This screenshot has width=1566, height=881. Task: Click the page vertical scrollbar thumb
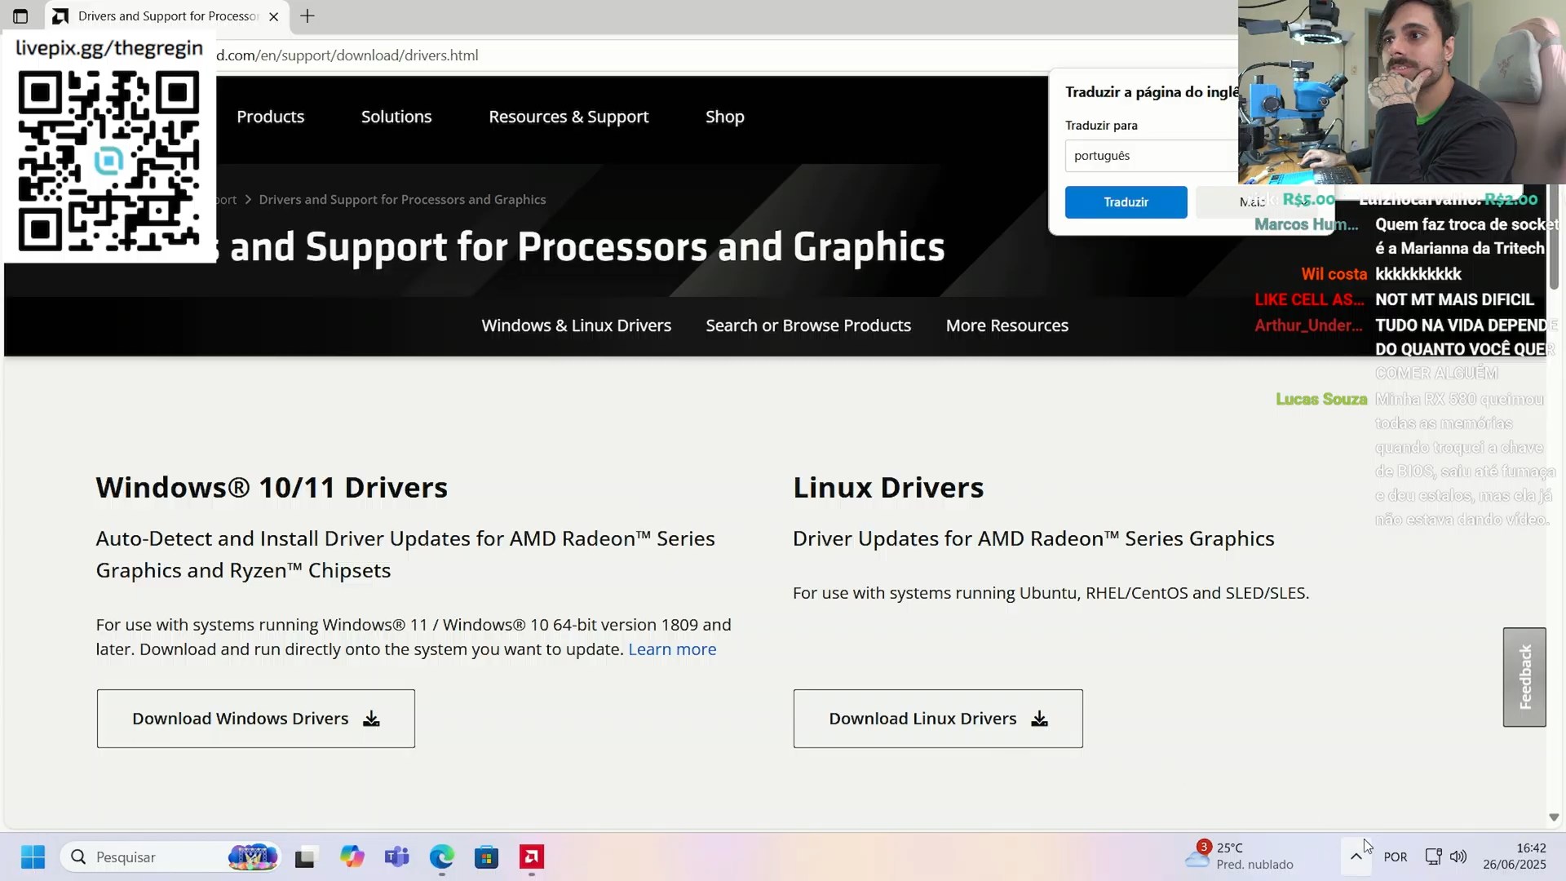[1554, 237]
